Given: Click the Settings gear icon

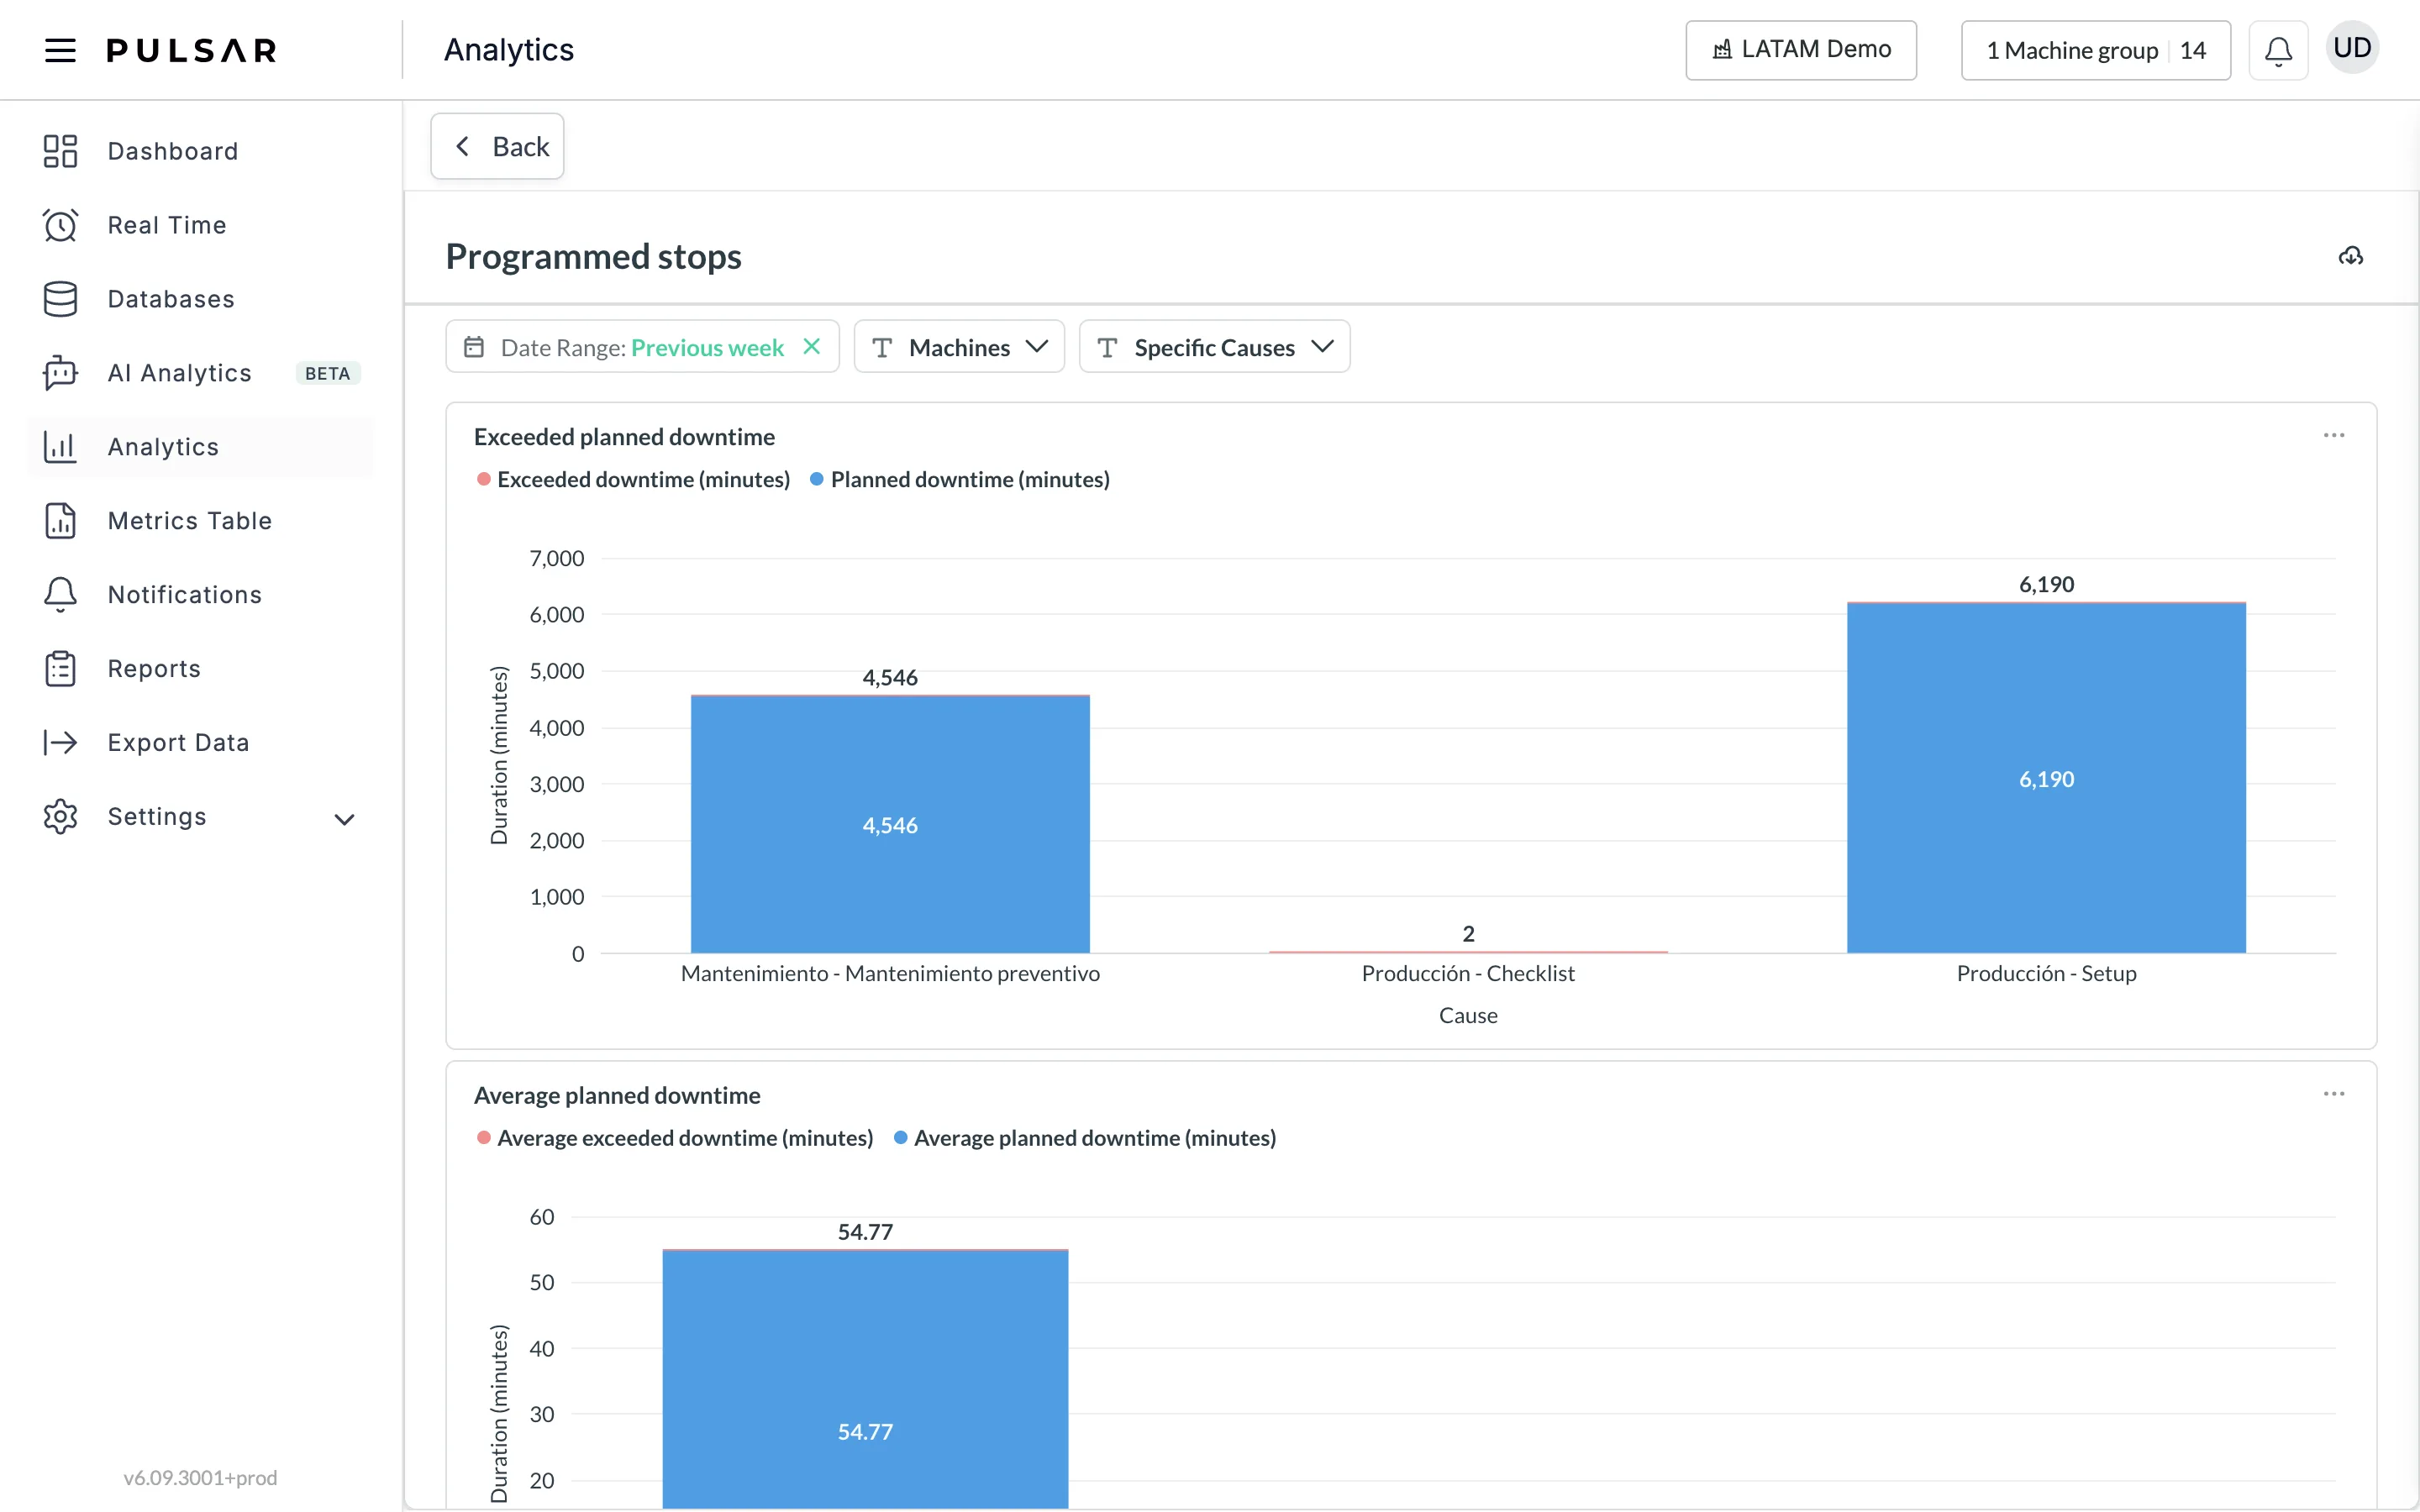Looking at the screenshot, I should click(x=60, y=817).
